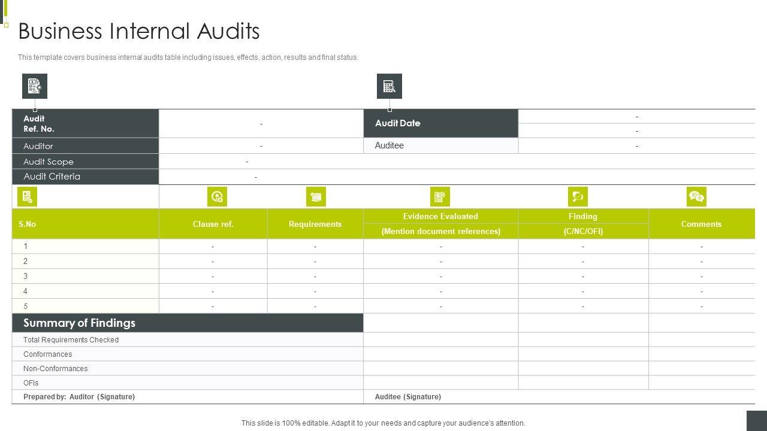Select the green icon above Requirements column
This screenshot has height=431, width=767.
(316, 196)
